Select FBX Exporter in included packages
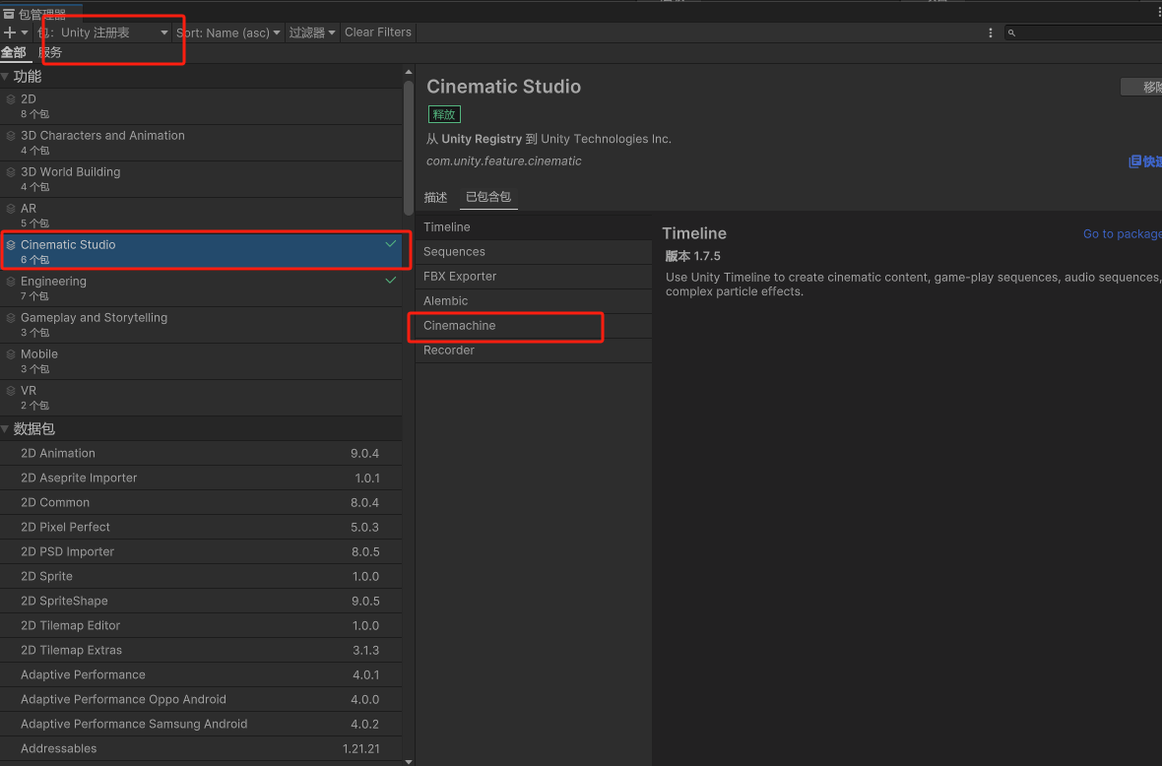Viewport: 1162px width, 766px height. tap(534, 277)
